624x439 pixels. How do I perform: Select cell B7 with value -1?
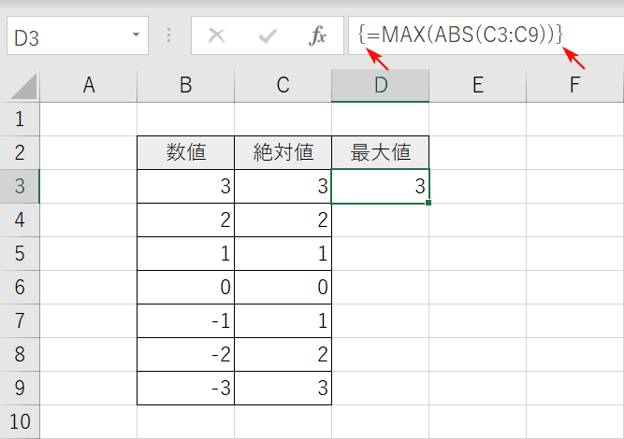pos(185,321)
